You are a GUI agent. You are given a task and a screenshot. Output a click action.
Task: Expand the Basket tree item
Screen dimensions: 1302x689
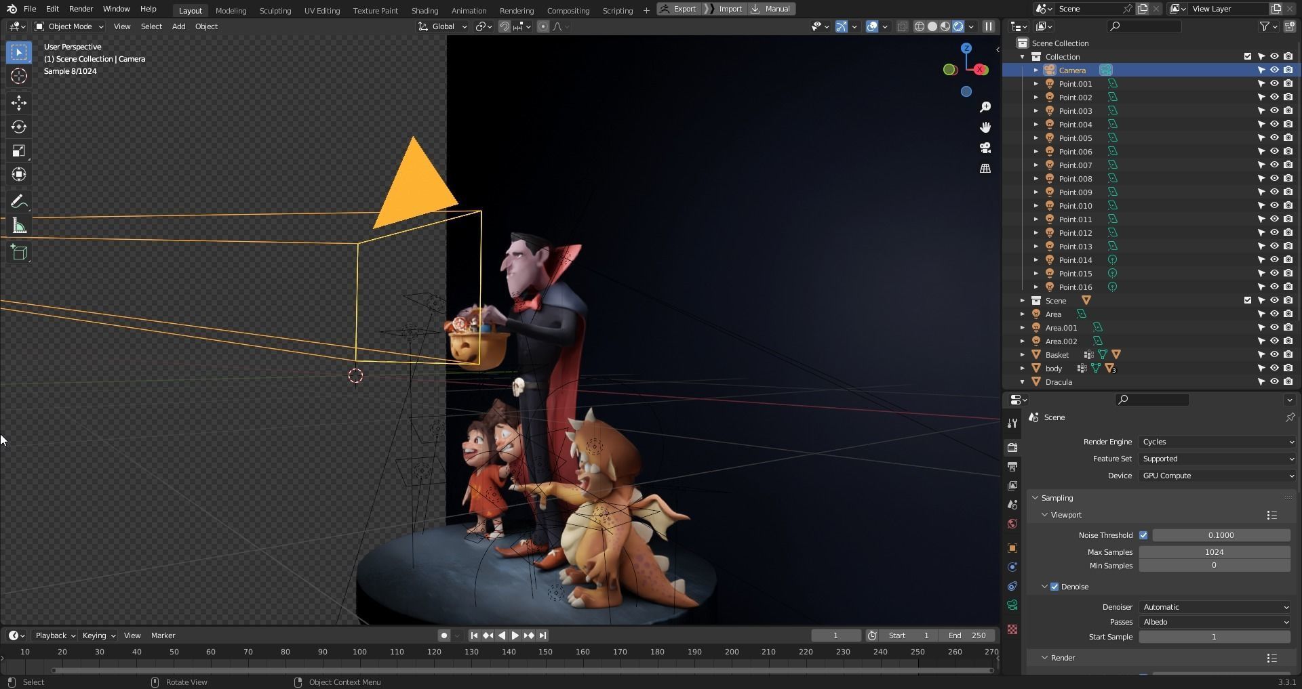point(1023,355)
